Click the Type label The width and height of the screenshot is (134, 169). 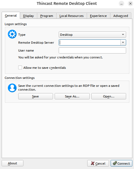22,35
